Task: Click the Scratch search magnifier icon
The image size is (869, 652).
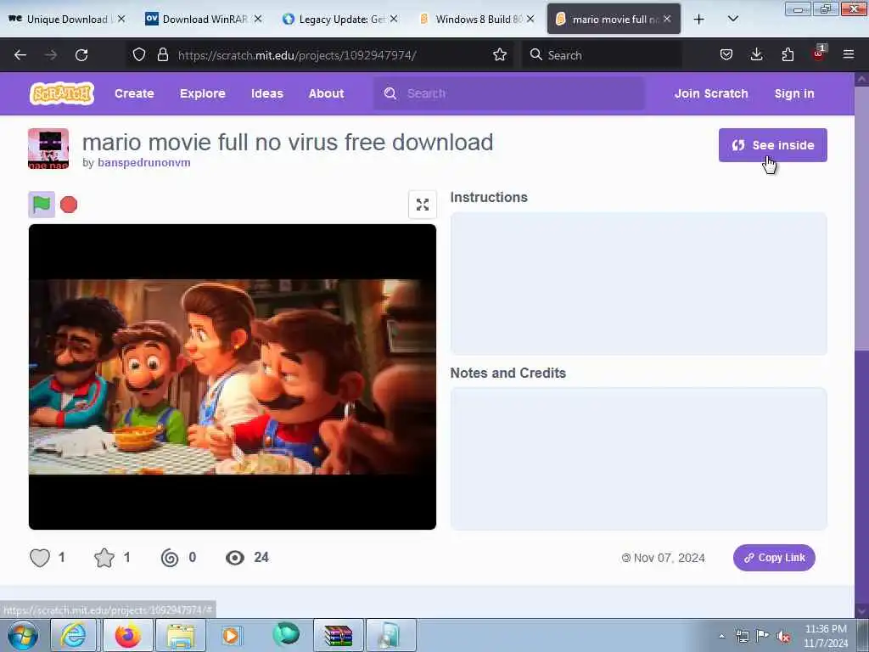Action: [x=390, y=93]
